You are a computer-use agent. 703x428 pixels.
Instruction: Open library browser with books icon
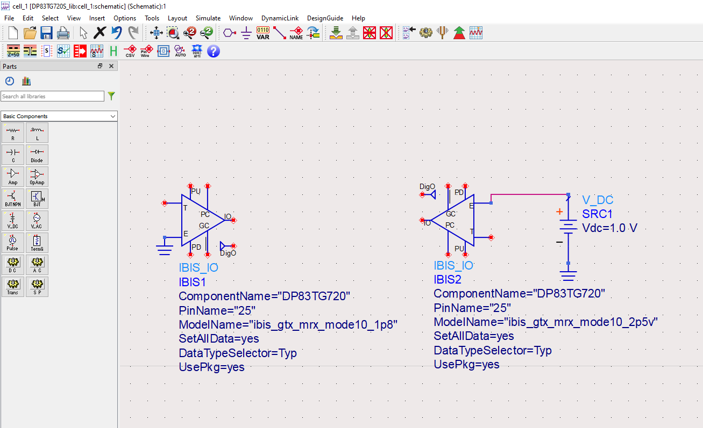[26, 81]
